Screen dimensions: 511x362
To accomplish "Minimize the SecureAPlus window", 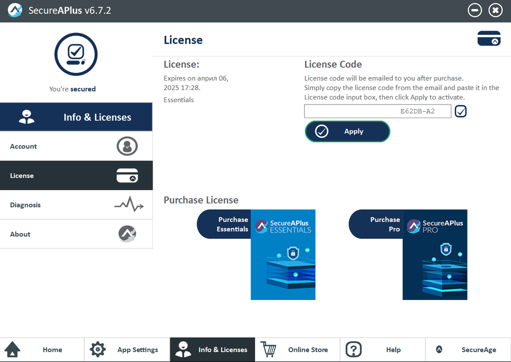I will pos(475,10).
